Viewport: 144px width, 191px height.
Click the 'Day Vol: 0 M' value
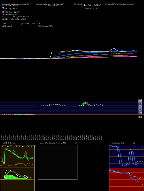click(91, 9)
